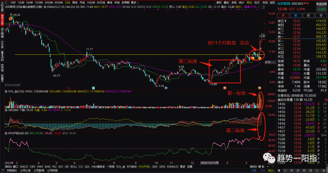
Task: Click the 撤 cancel order button
Action: pos(309,15)
